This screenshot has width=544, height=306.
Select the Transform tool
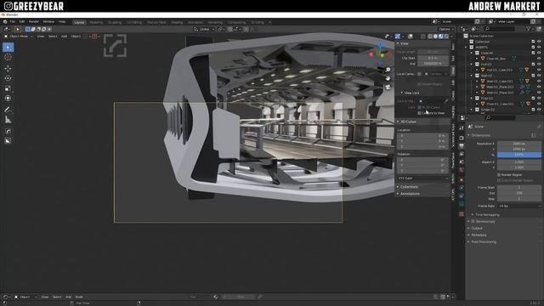click(x=8, y=99)
